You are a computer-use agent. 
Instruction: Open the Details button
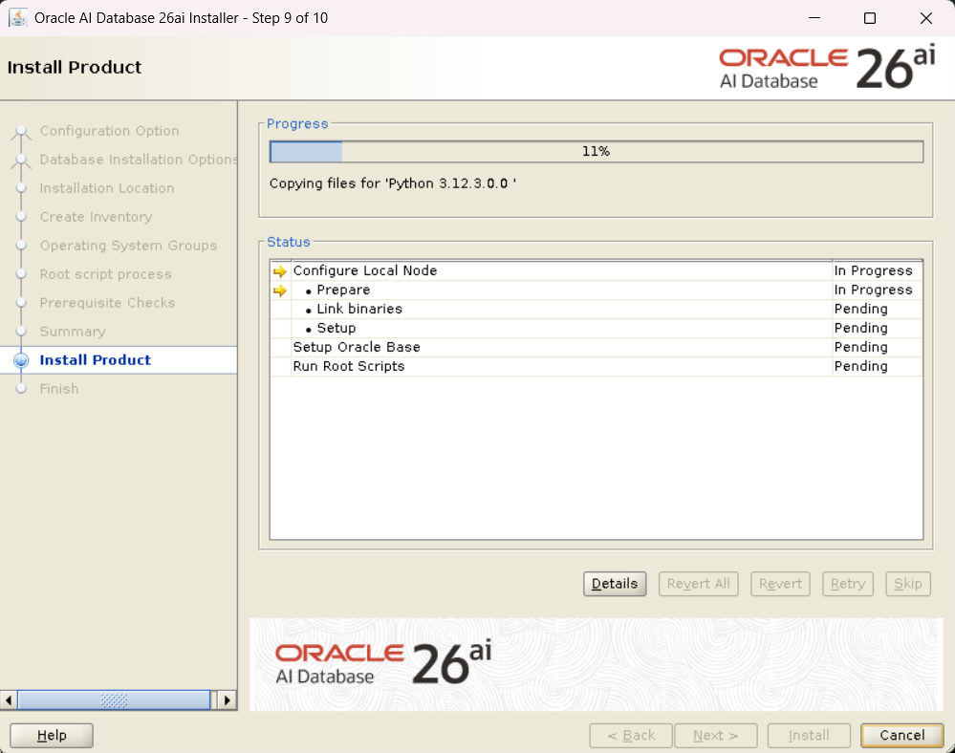pos(615,584)
